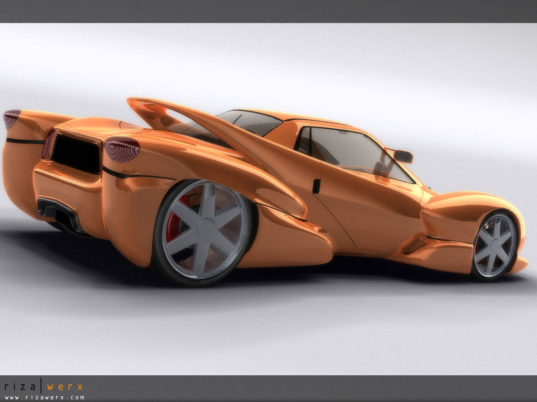Click the car's large rear wheel hub
The image size is (537, 402).
click(x=205, y=230)
